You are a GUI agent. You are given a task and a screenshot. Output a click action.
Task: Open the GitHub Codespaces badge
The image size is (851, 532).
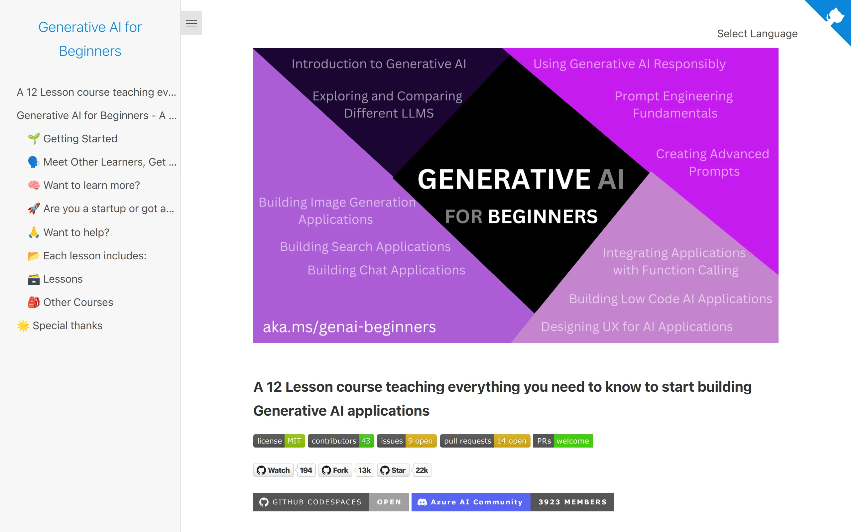(x=330, y=502)
